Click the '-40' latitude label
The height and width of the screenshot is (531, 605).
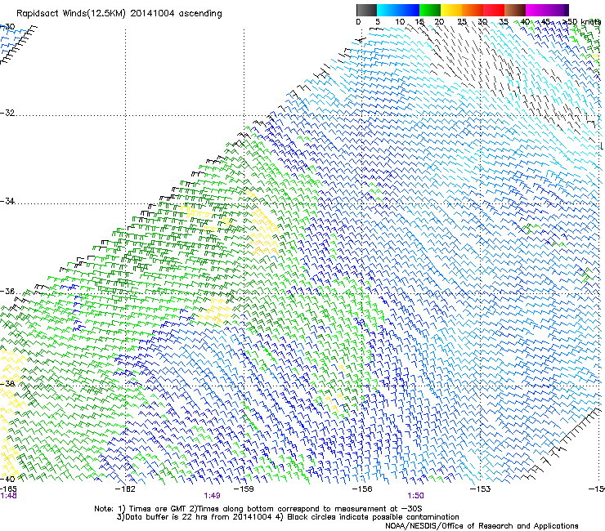7,479
